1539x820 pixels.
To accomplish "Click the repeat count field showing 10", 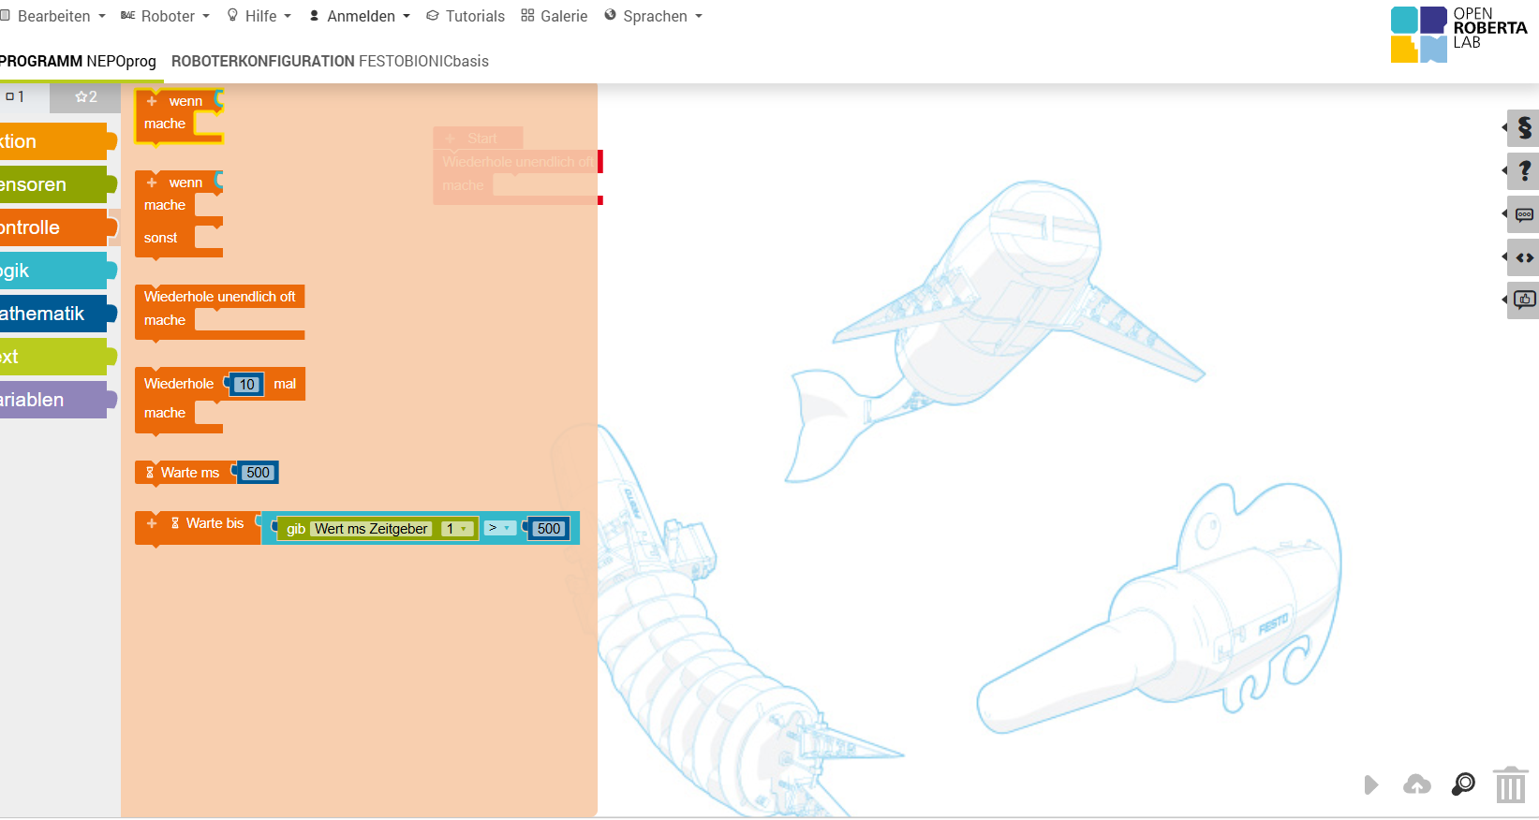I will (246, 385).
